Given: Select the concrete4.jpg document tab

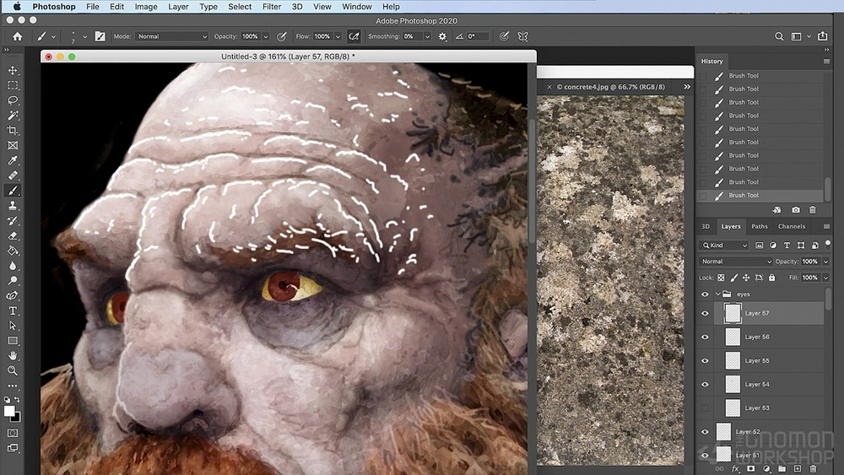Looking at the screenshot, I should pos(611,87).
